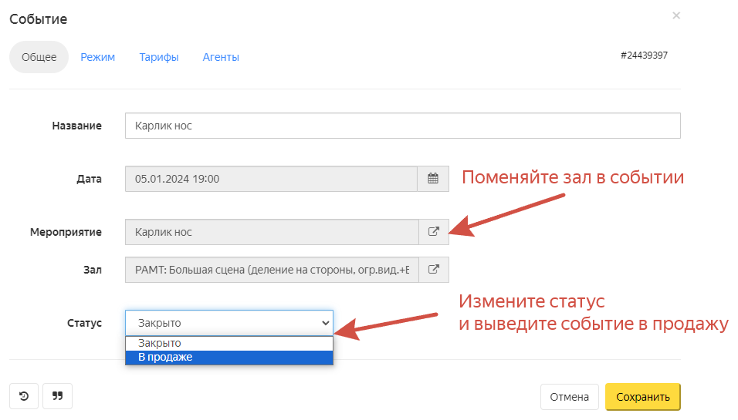This screenshot has width=738, height=420.
Task: Choose the В продаже status option
Action: click(229, 357)
